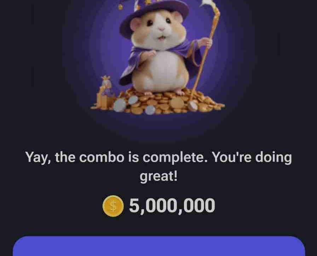
Task: Tap the silver coin at pile's bottom center
Action: coord(150,110)
